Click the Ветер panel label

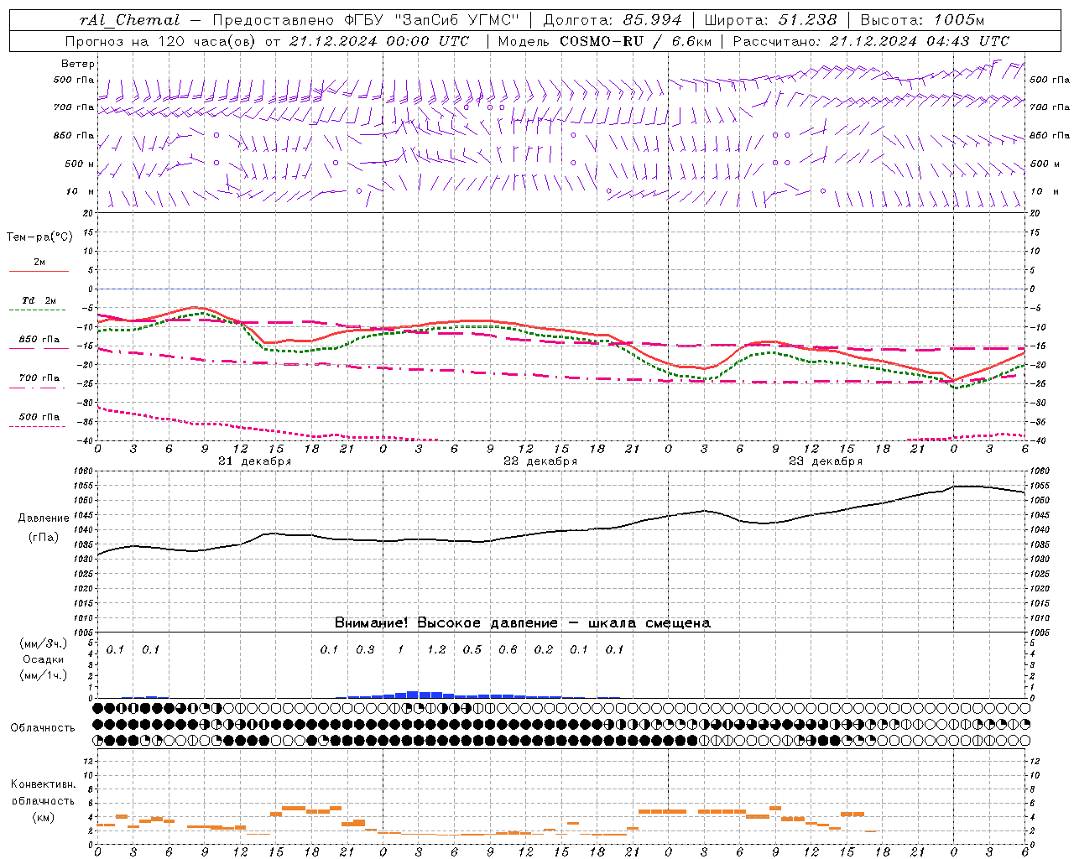point(78,64)
